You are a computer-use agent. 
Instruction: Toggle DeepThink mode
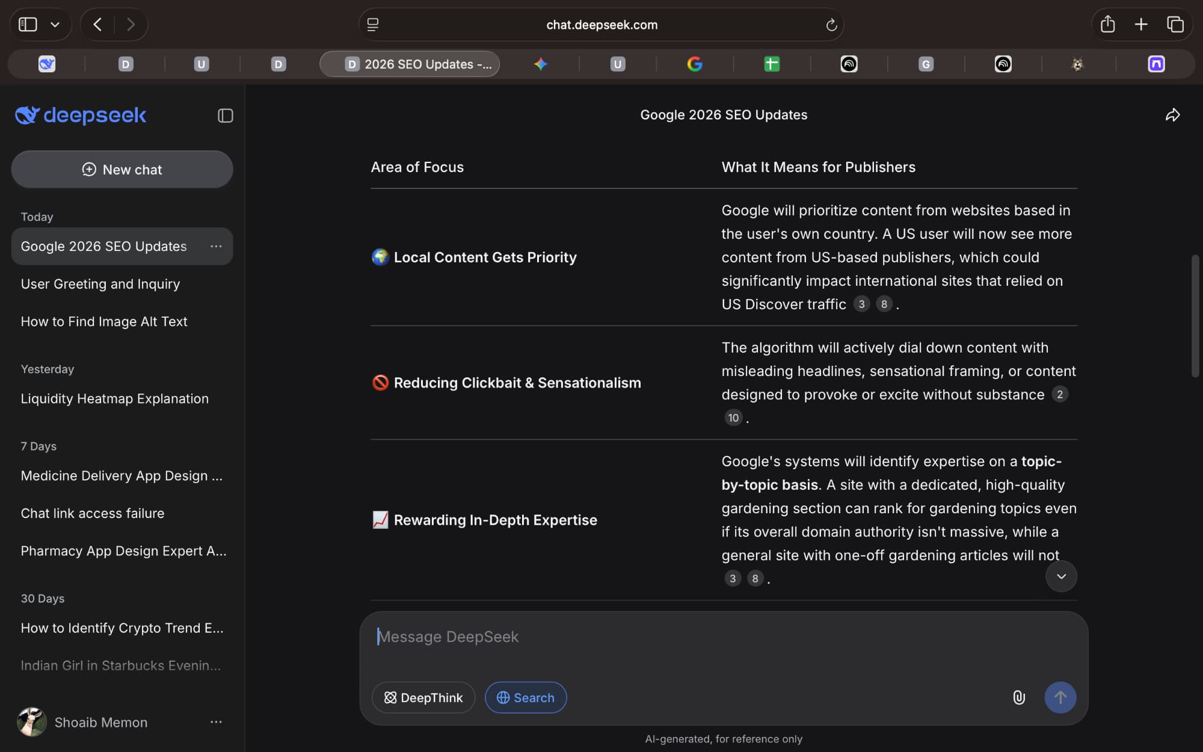(423, 697)
